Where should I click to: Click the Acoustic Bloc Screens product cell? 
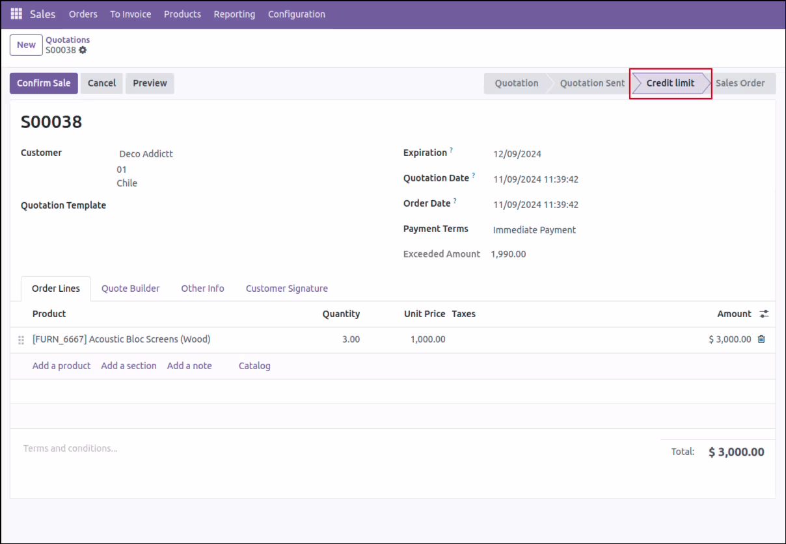pos(122,339)
